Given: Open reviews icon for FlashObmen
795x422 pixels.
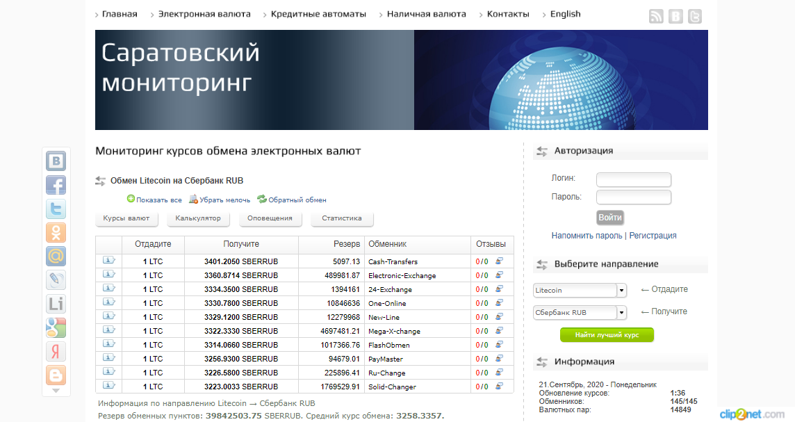Looking at the screenshot, I should pos(500,344).
